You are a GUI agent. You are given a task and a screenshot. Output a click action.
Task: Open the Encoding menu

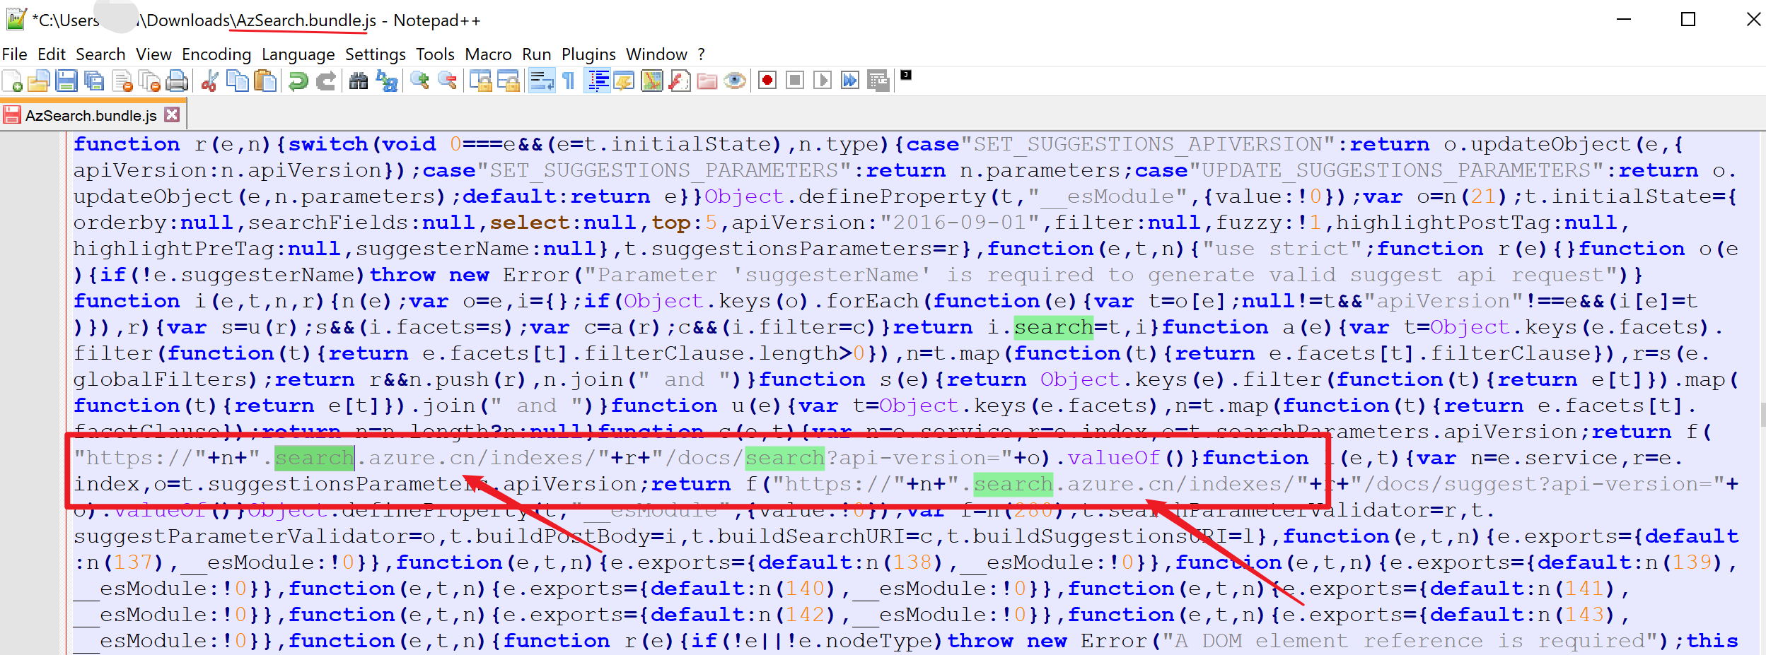(216, 54)
